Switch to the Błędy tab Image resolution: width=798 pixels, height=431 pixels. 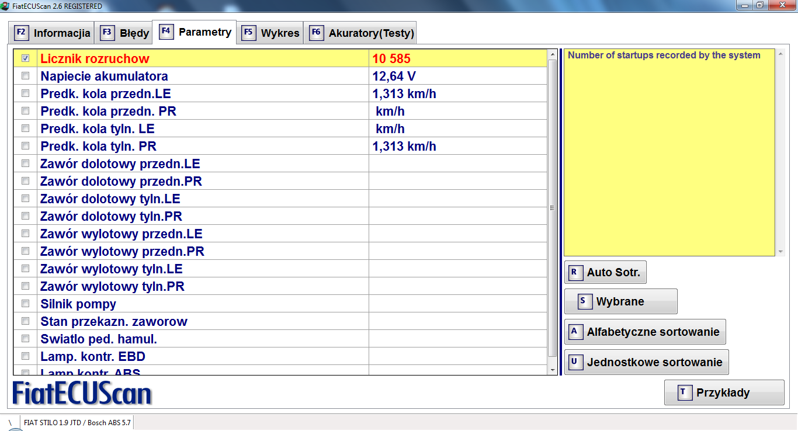click(x=123, y=33)
